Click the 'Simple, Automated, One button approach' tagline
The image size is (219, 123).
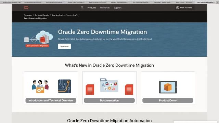[105, 39]
